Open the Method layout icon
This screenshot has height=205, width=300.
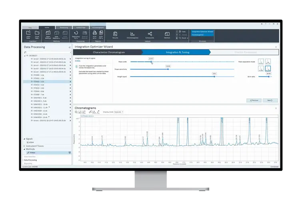pyautogui.click(x=166, y=35)
